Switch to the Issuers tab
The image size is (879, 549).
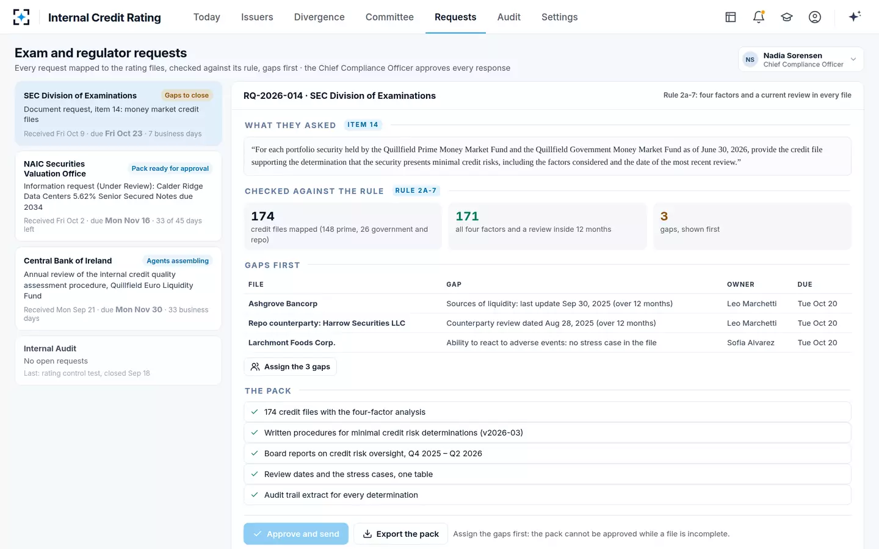[x=257, y=17]
